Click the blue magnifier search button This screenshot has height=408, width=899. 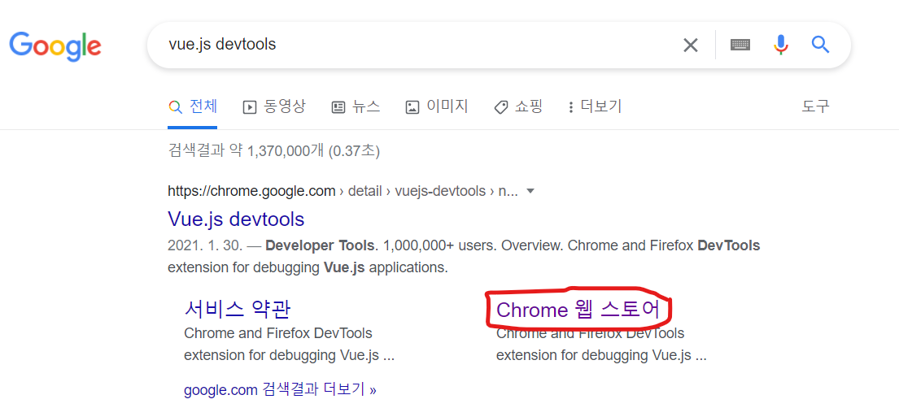820,44
